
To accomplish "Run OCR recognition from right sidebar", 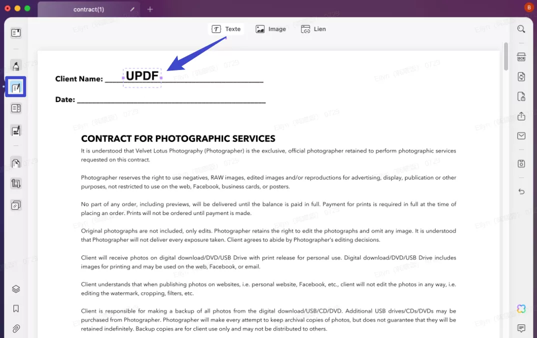I will tap(521, 57).
